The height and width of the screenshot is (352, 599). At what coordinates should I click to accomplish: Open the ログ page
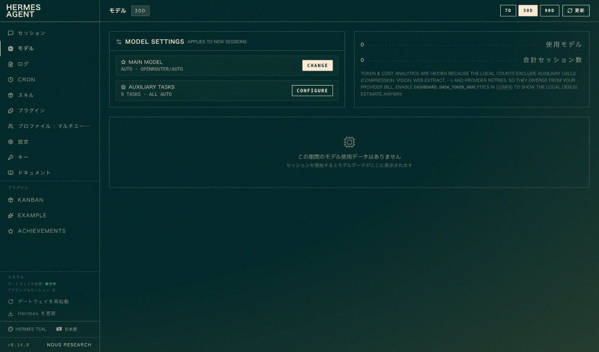point(50,64)
